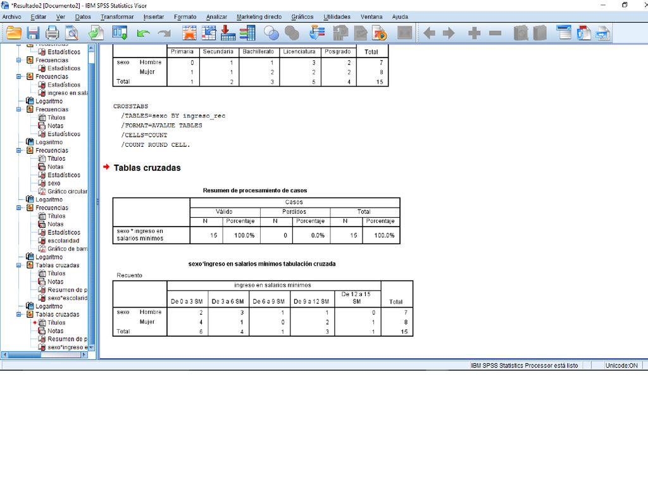Viewport: 648px width, 486px height.
Task: Click the Print icon in the toolbar
Action: point(53,33)
